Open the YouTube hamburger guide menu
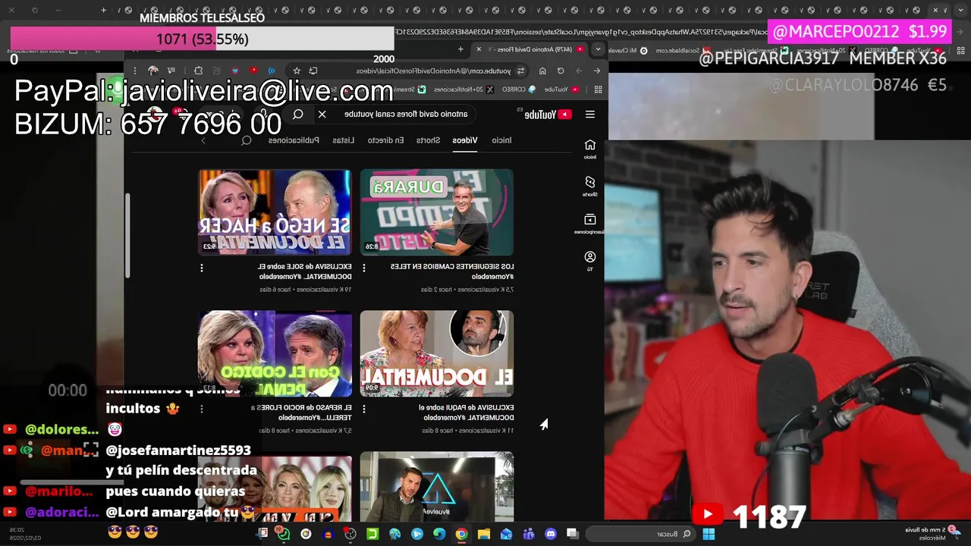Image resolution: width=971 pixels, height=546 pixels. pos(590,115)
